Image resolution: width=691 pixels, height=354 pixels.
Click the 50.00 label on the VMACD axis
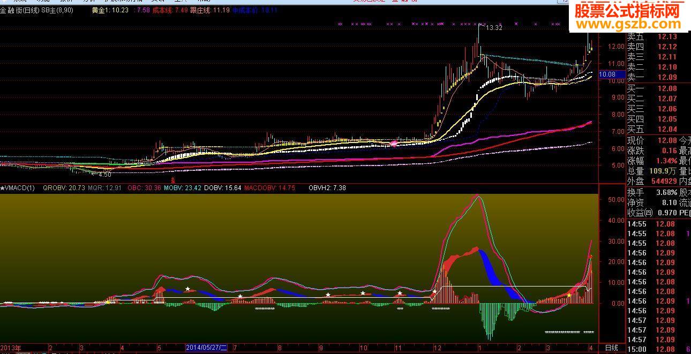615,200
